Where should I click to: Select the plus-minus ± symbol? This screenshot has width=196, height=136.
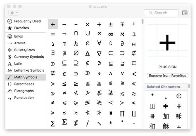pos(111,24)
